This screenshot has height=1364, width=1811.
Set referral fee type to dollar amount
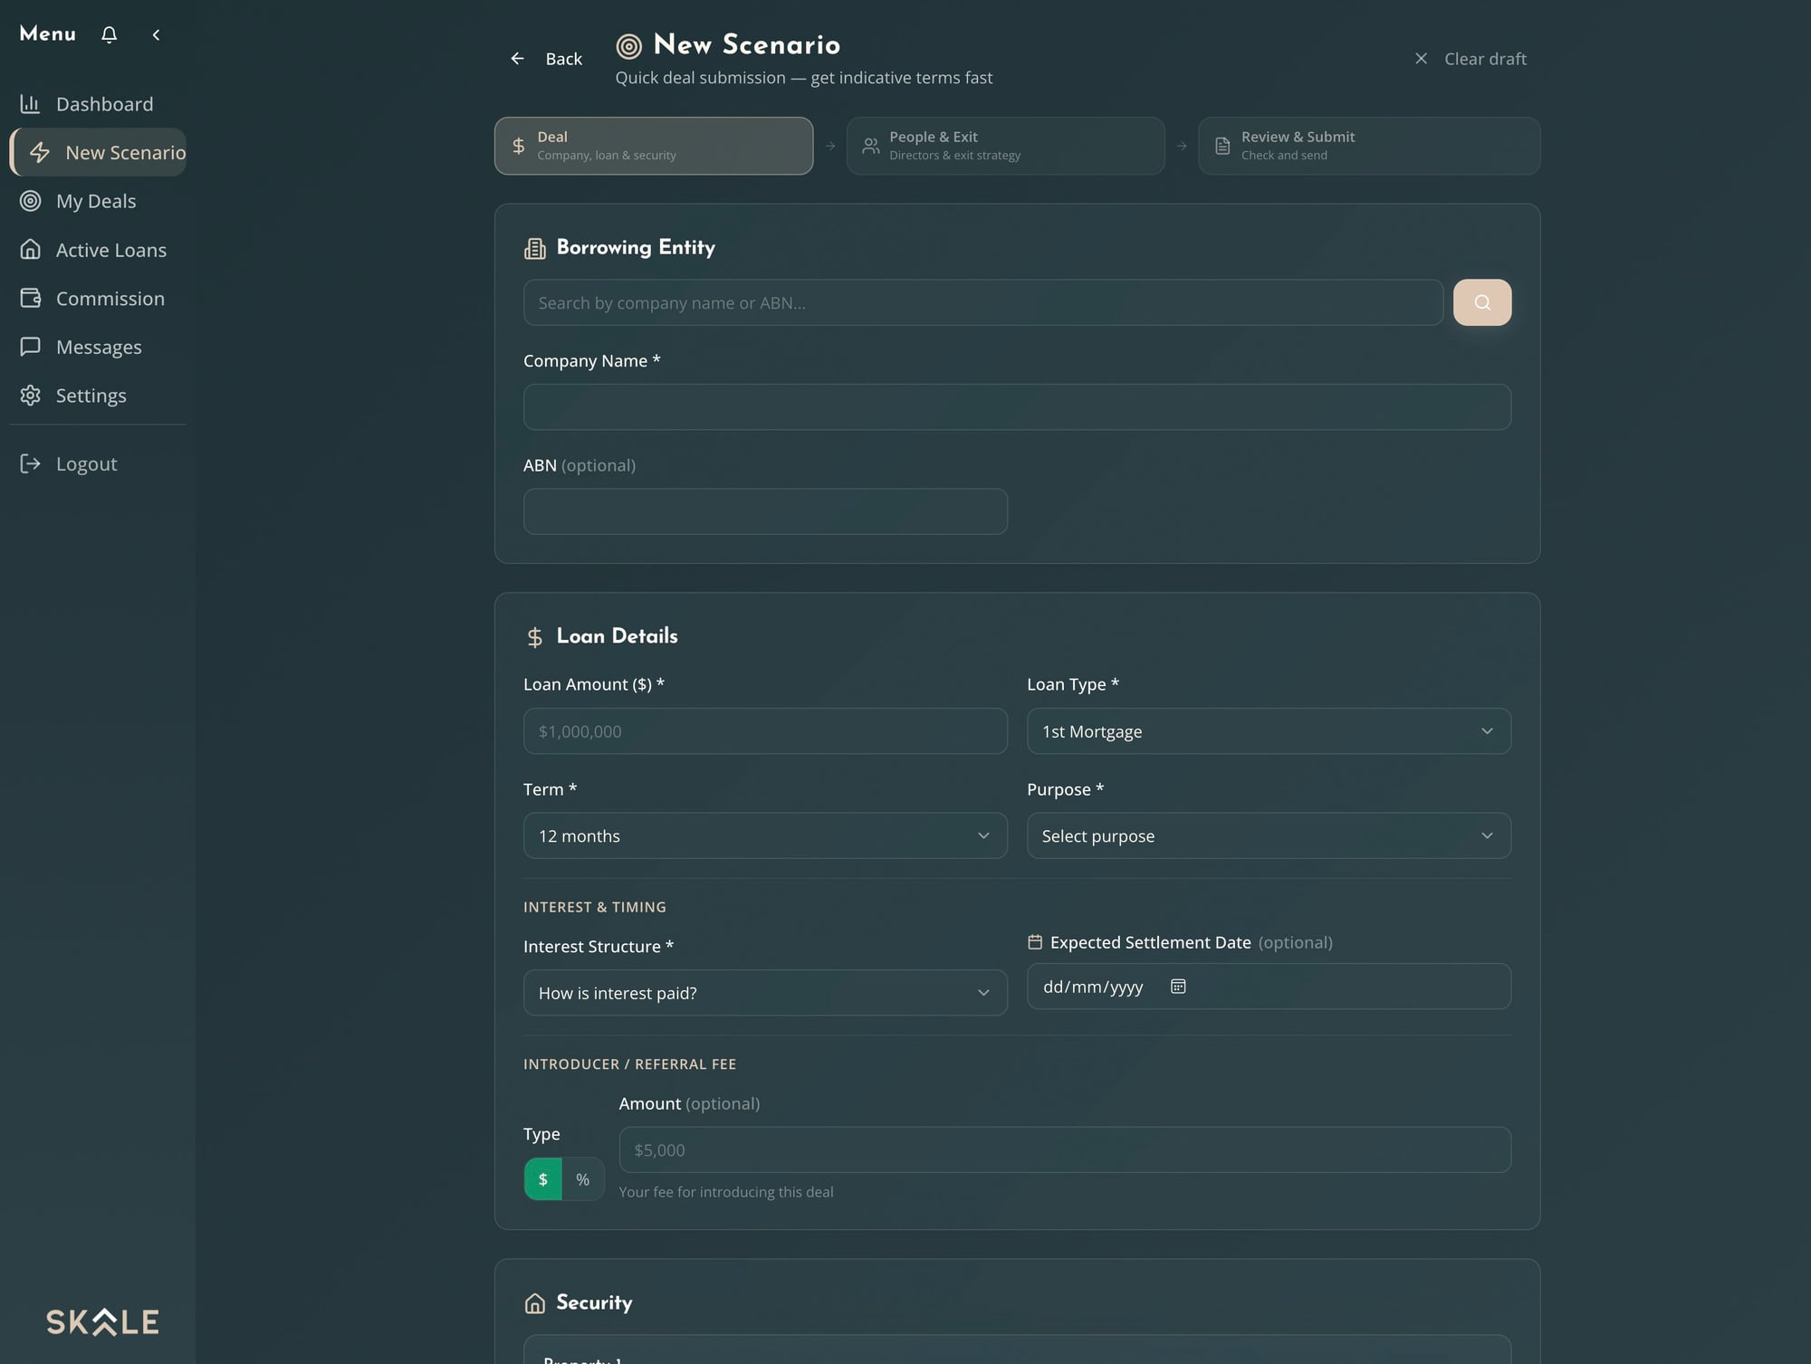(542, 1178)
